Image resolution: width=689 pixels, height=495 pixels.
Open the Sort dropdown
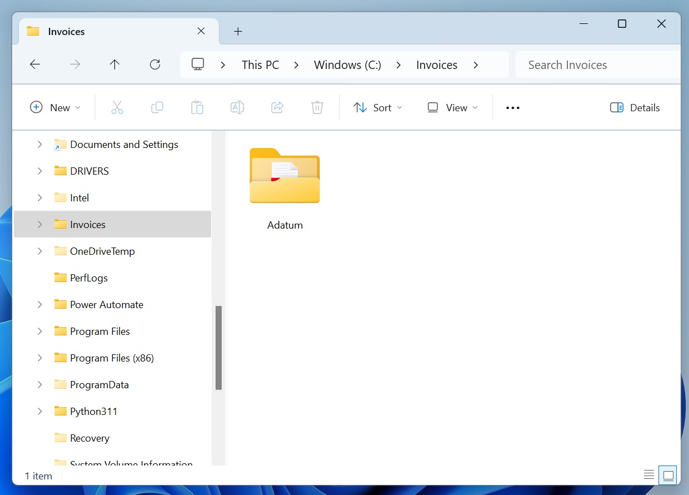[378, 107]
